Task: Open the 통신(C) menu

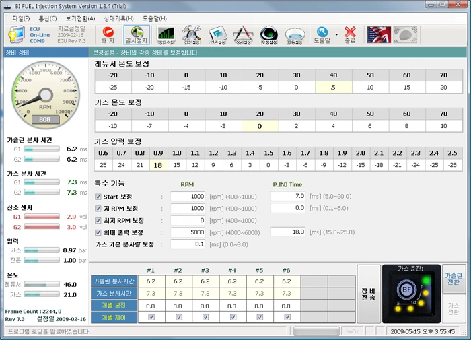Action: coord(48,18)
